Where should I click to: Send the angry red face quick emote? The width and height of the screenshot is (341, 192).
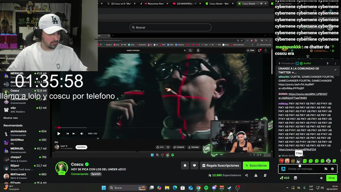click(281, 161)
